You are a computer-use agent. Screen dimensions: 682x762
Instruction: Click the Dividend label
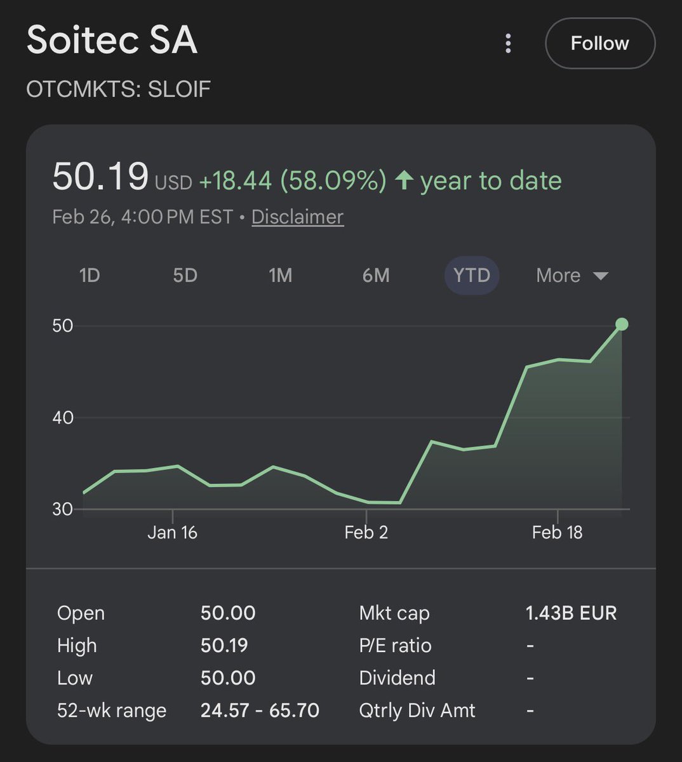(397, 678)
